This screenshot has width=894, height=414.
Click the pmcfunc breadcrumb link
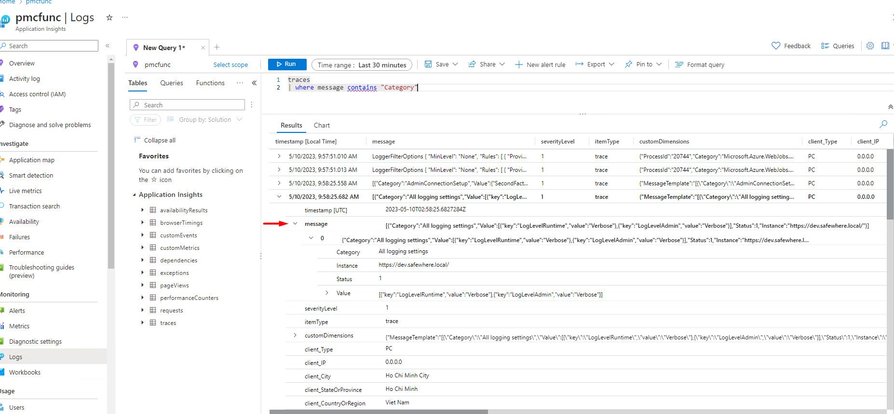point(39,2)
